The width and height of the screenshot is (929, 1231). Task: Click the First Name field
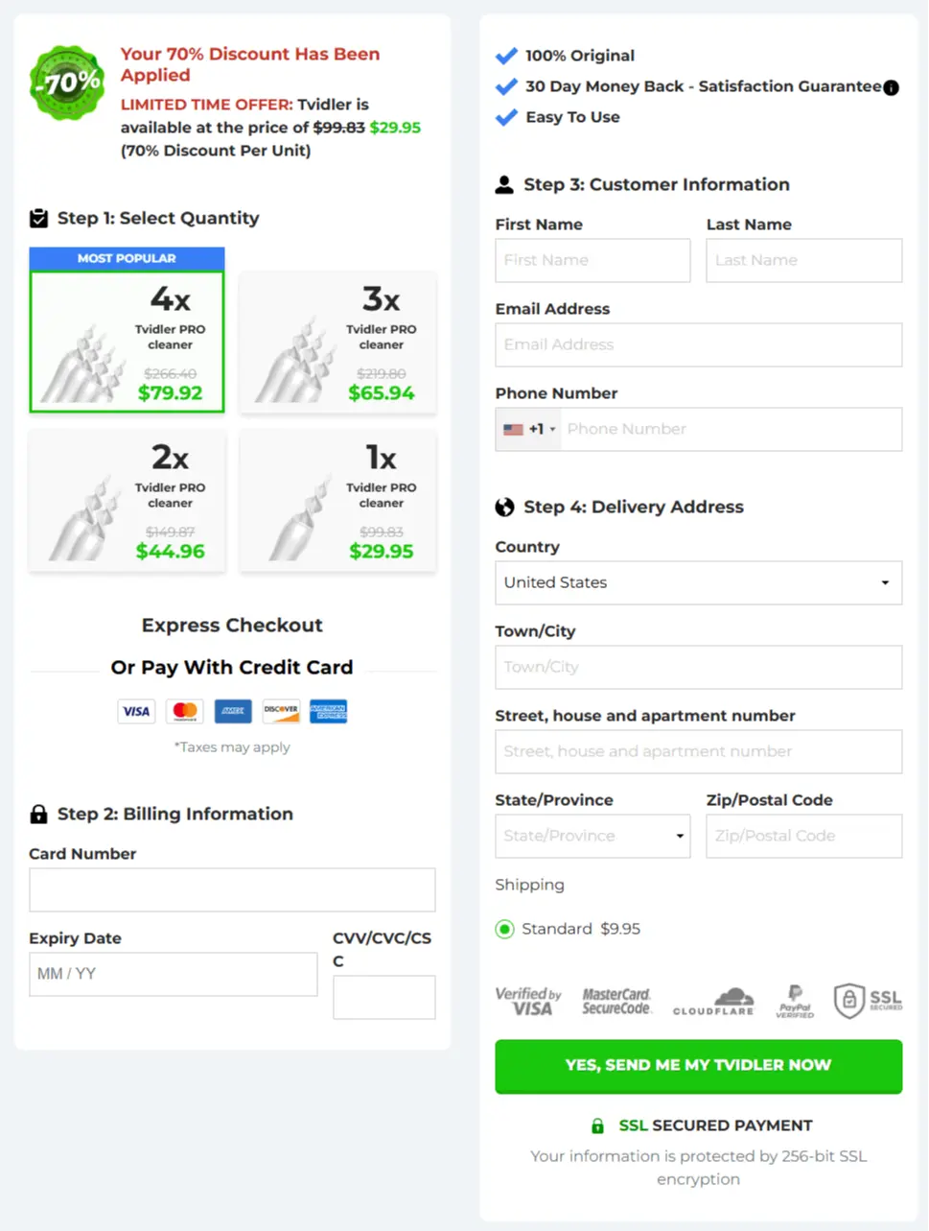(x=592, y=260)
